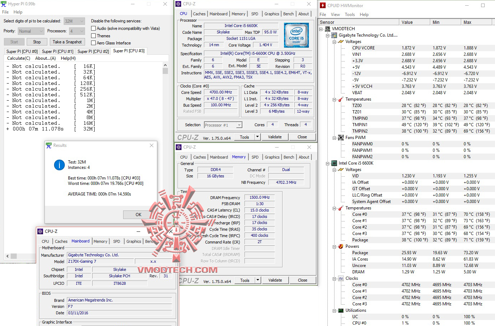Open the Hyper PI File menu
495x326 pixels.
click(5, 12)
